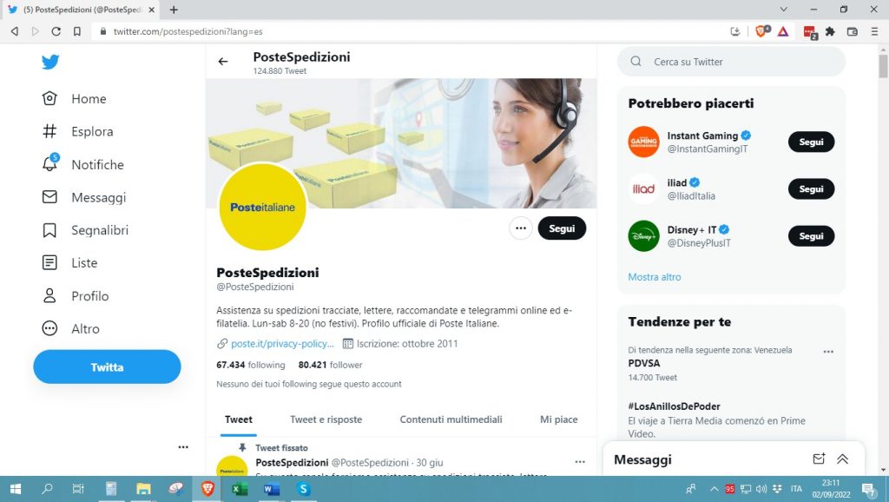Open profile more options ellipsis button
This screenshot has width=889, height=502.
point(521,228)
